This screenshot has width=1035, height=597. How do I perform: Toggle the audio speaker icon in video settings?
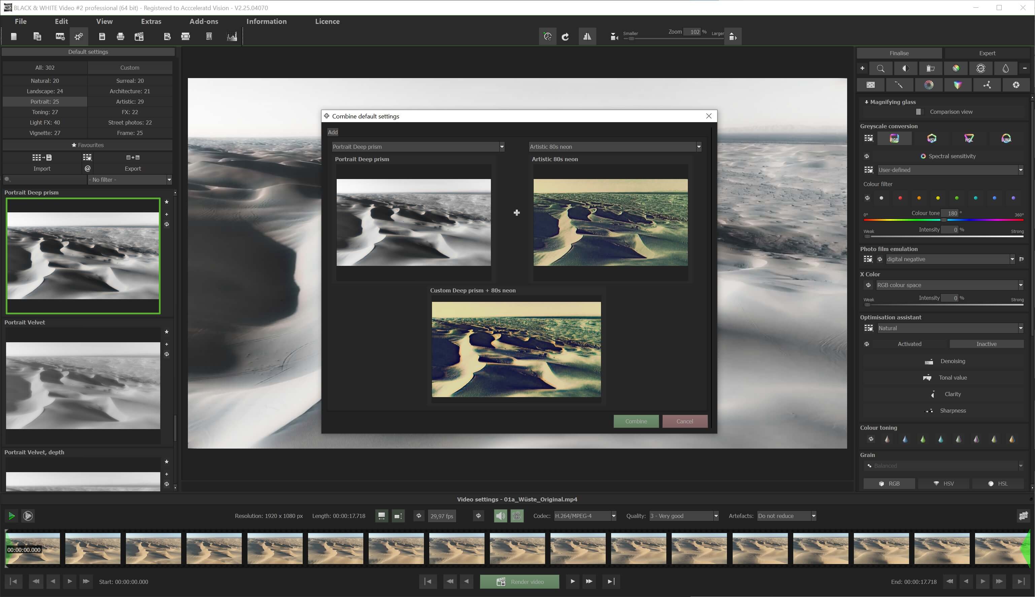(500, 516)
